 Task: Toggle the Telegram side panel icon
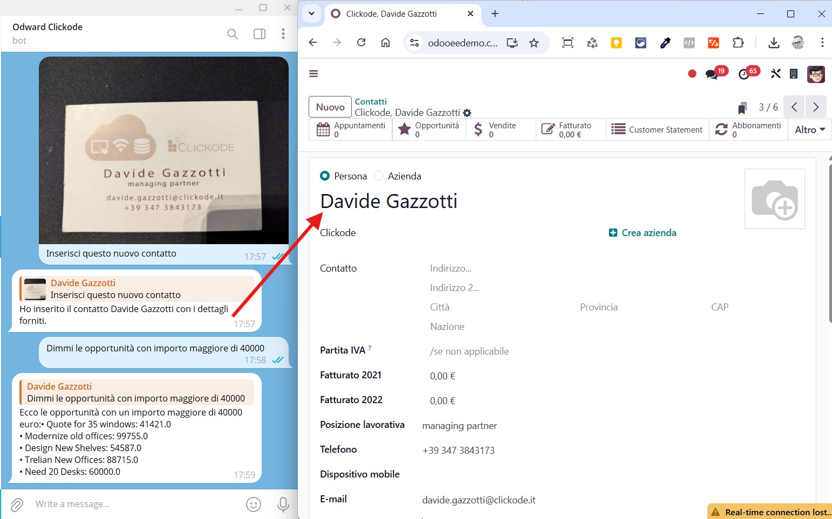[260, 34]
